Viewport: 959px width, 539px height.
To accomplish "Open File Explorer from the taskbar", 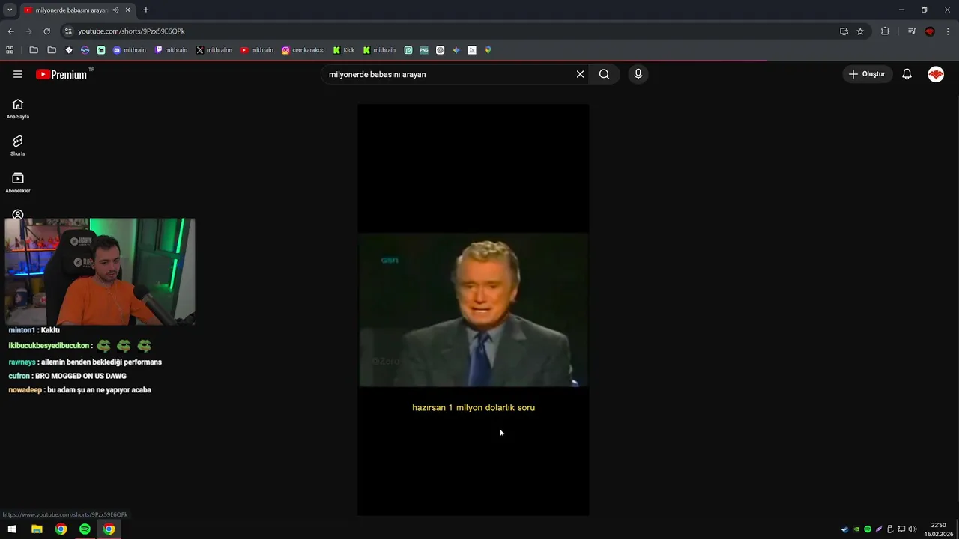I will click(x=37, y=529).
